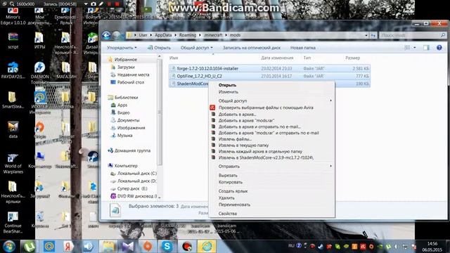Expand the Отправить context submenu
Viewport: 450px width, 253px height.
(271, 167)
